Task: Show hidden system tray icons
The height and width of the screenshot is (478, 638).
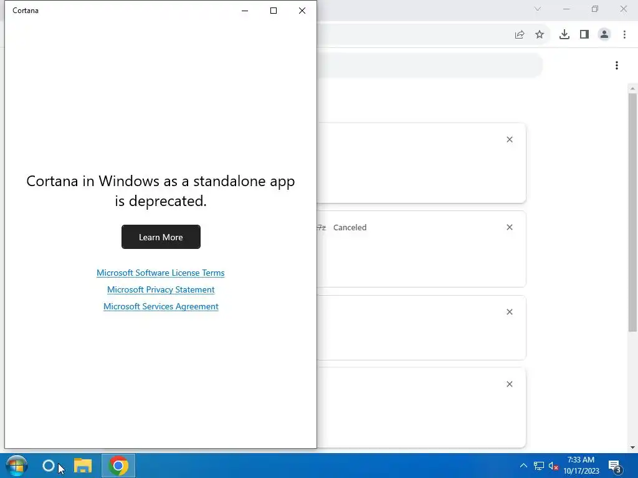Action: (523, 466)
